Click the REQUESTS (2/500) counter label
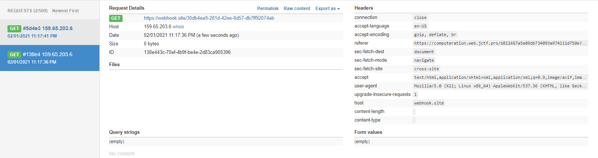 coord(28,11)
